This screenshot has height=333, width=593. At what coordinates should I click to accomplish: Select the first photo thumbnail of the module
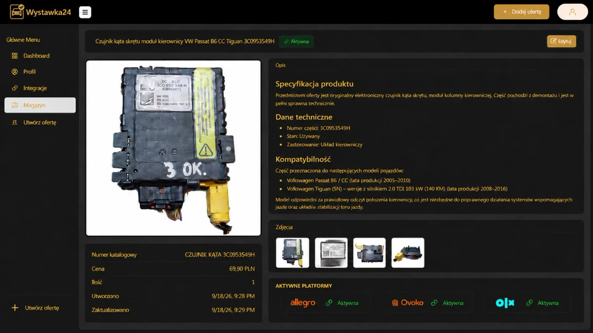click(x=292, y=253)
